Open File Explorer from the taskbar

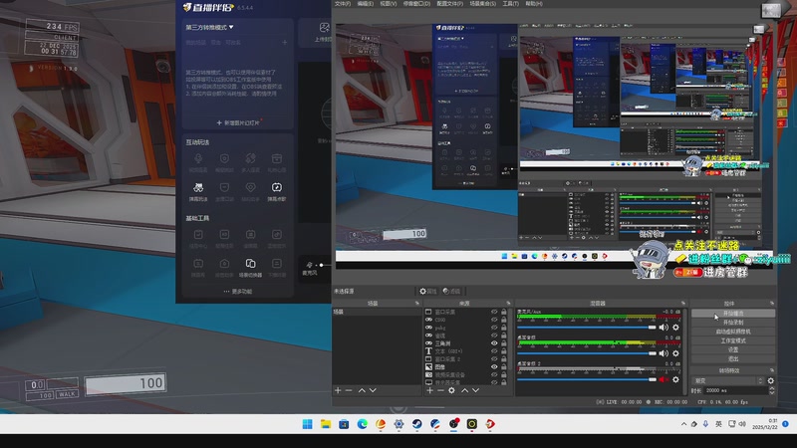pos(326,424)
